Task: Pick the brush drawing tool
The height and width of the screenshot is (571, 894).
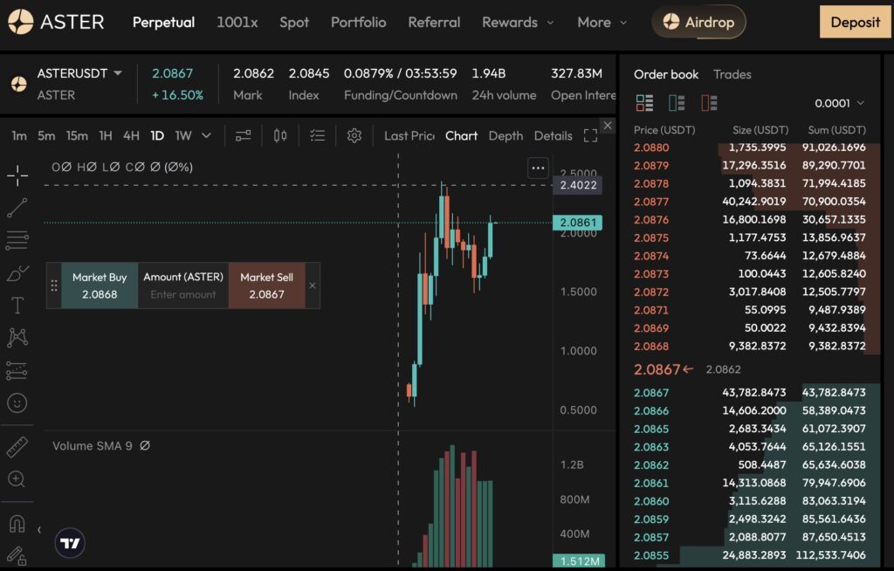Action: pyautogui.click(x=17, y=273)
